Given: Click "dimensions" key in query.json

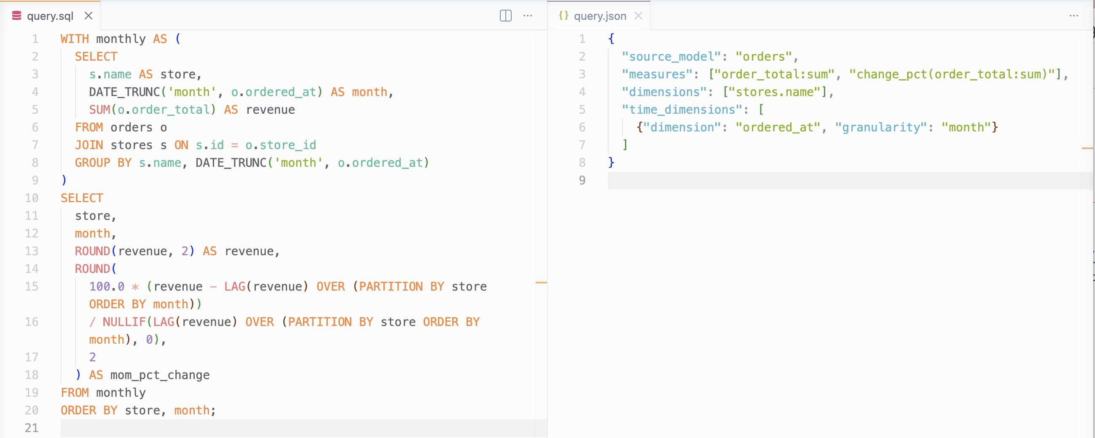Looking at the screenshot, I should [x=664, y=92].
